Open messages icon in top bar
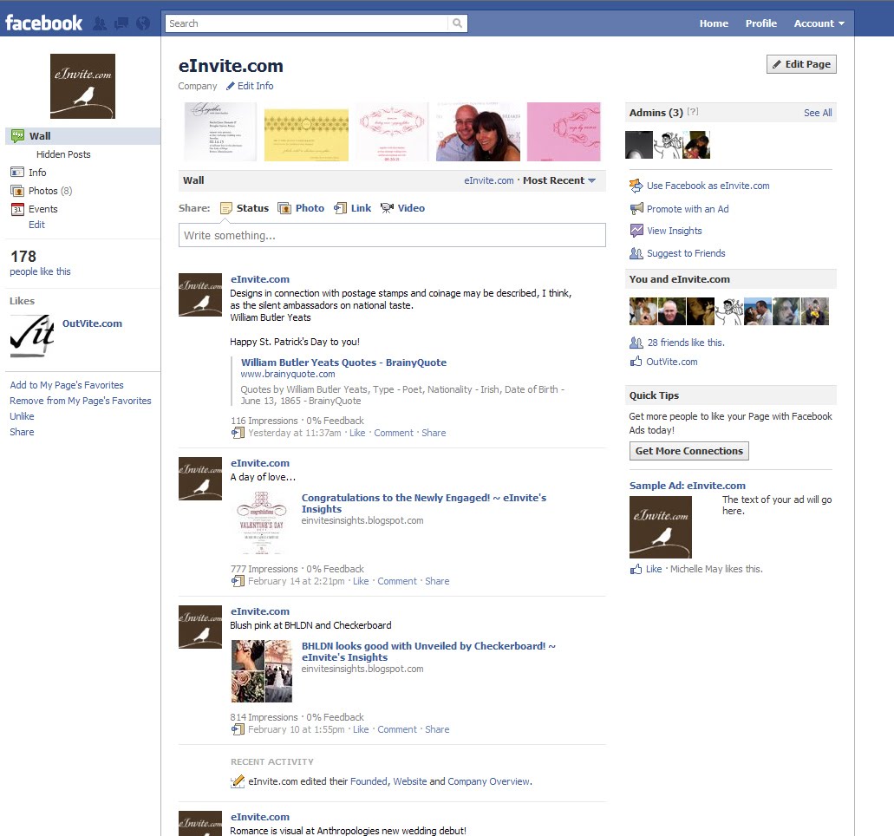 pos(121,23)
